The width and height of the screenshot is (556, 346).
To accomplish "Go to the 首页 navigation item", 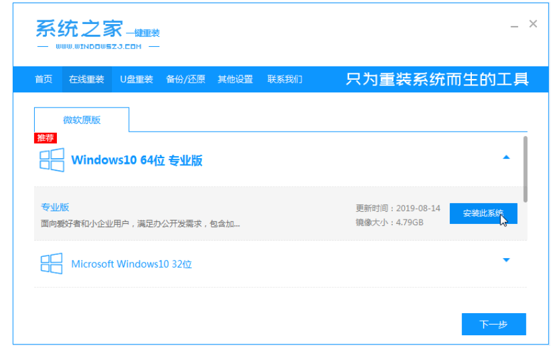I will tap(44, 79).
